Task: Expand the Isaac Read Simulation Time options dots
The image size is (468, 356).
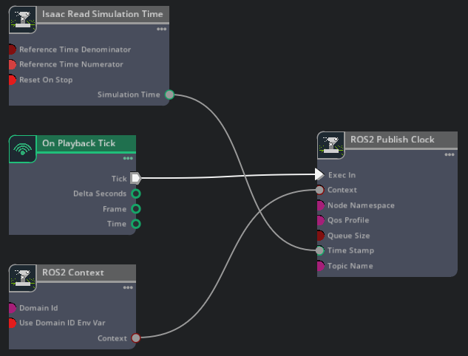Action: [161, 29]
